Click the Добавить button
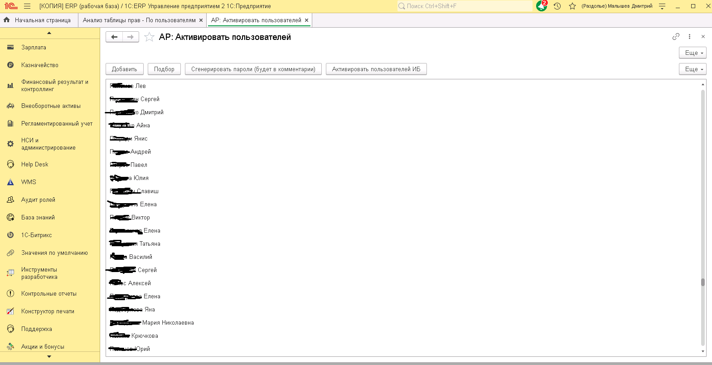 (x=125, y=69)
